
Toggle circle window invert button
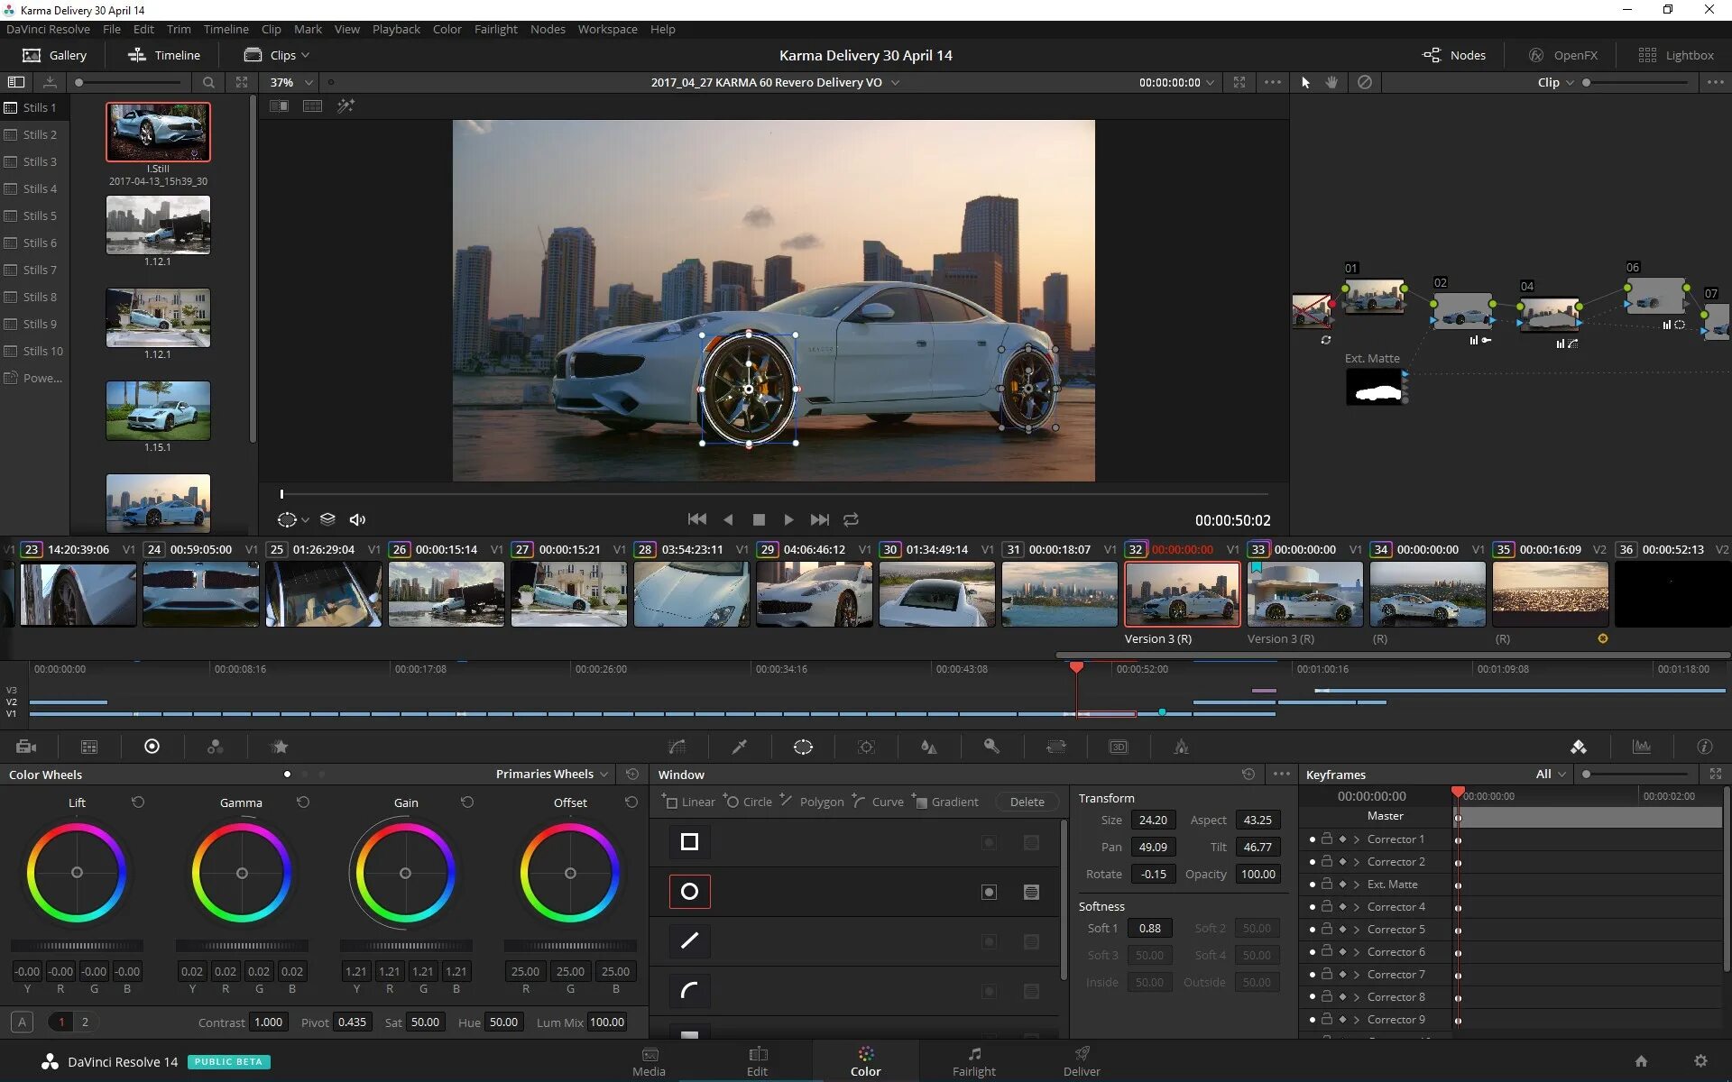tap(989, 892)
